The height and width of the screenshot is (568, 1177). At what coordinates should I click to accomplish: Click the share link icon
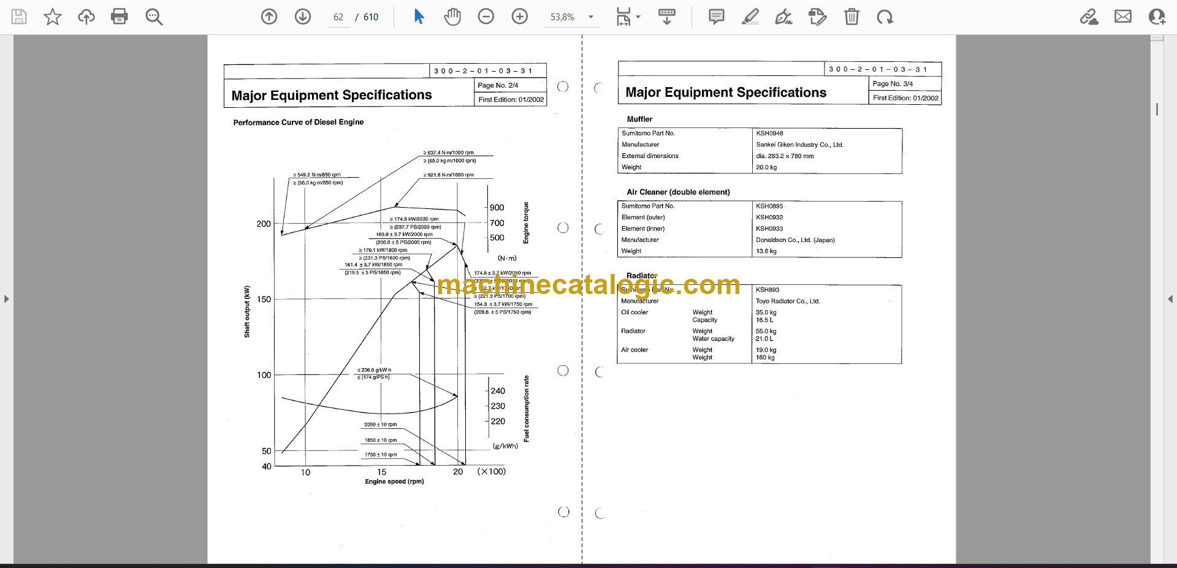click(1089, 17)
